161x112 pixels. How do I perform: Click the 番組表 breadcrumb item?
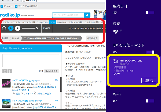pos(5,38)
